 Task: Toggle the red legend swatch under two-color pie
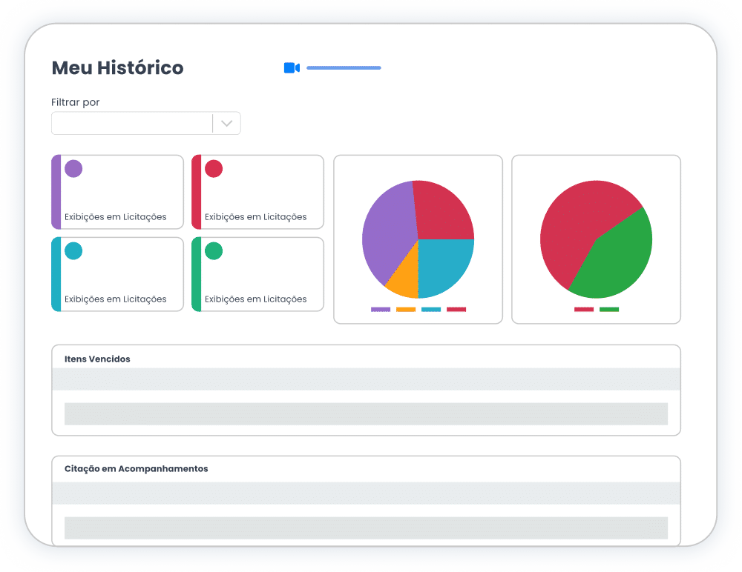[x=584, y=309]
